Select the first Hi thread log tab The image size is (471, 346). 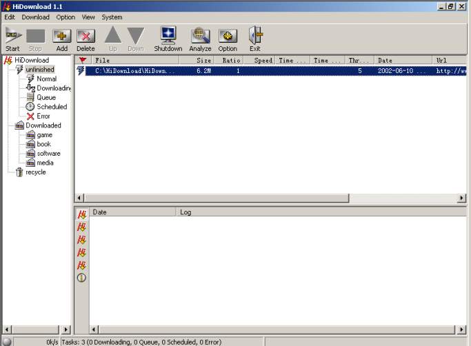(81, 214)
